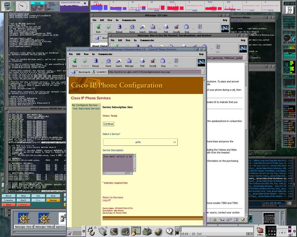Click the analog clock applet at top

point(23,6)
